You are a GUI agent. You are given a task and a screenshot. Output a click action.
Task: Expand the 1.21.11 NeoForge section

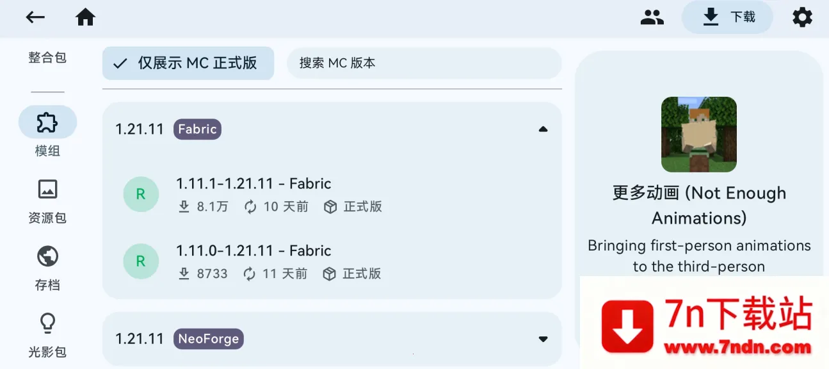click(543, 339)
